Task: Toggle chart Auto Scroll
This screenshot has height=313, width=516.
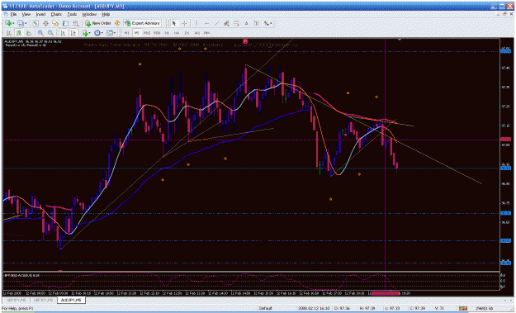Action: click(x=63, y=33)
